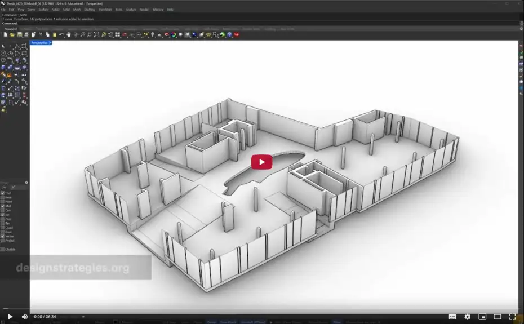Image resolution: width=524 pixels, height=324 pixels.
Task: Check the Cen osnap checkbox
Action: (3, 210)
